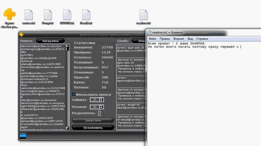Click the Осталось value 36660
Screen dimensions: 261x146
point(107,57)
